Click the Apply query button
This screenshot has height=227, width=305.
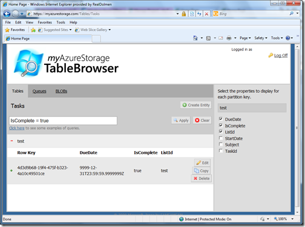click(x=181, y=120)
